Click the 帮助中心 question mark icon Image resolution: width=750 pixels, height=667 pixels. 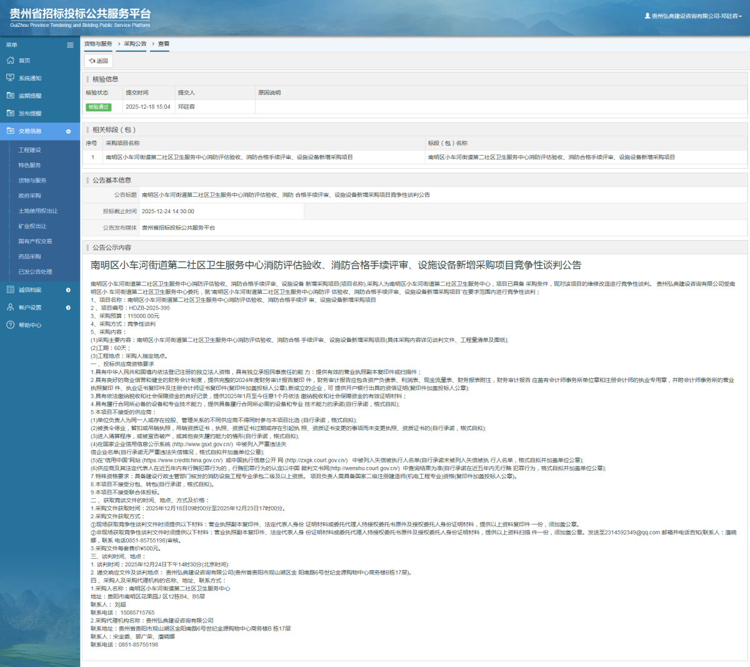(11, 324)
